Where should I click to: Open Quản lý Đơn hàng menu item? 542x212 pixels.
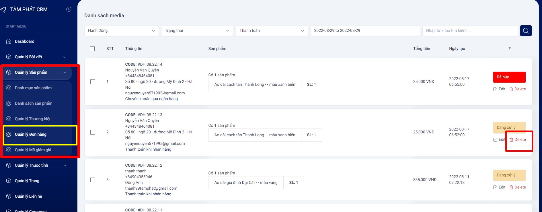[31, 134]
